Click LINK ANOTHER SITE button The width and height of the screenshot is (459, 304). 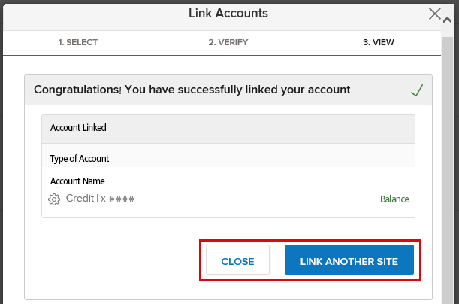pyautogui.click(x=349, y=261)
